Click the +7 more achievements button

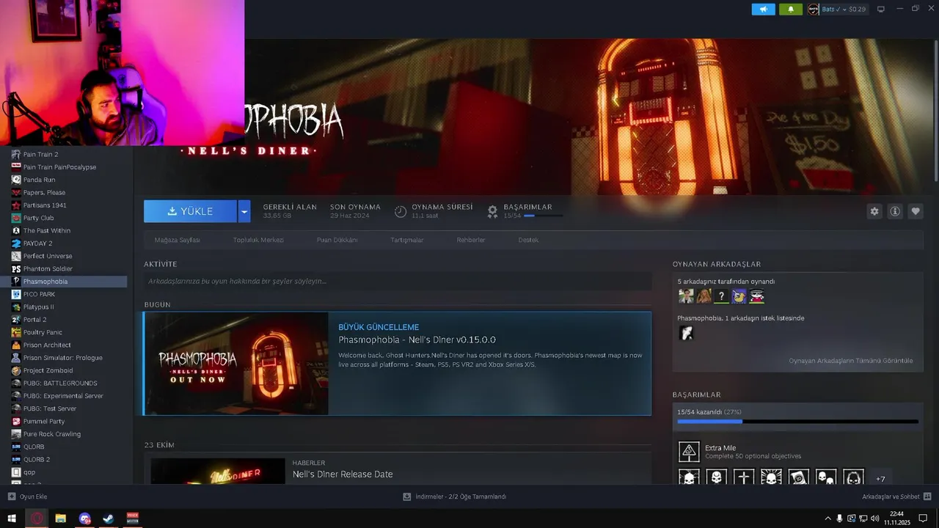[880, 477]
